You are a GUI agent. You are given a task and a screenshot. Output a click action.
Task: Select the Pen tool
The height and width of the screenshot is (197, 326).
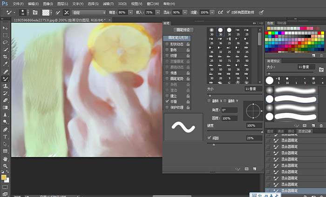pyautogui.click(x=5, y=130)
